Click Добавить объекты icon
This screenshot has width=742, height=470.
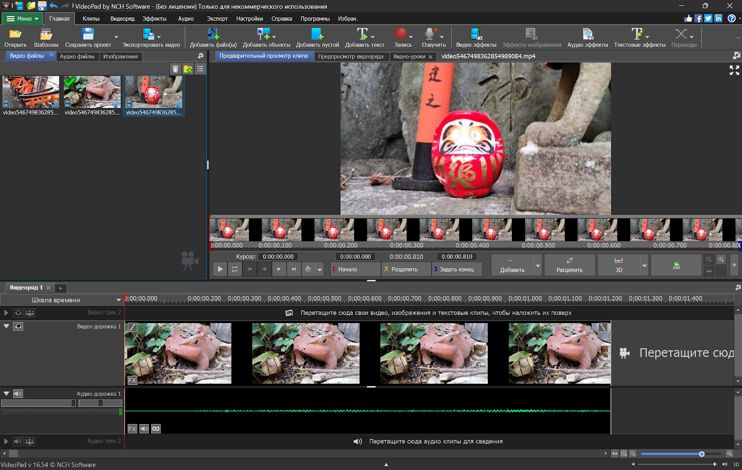point(266,38)
